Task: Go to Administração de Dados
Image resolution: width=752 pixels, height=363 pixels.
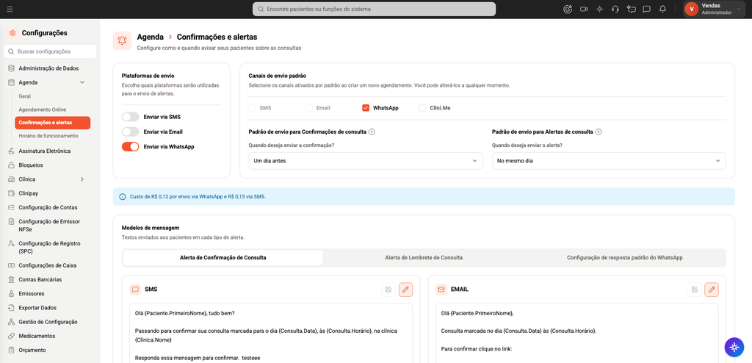Action: pyautogui.click(x=48, y=68)
